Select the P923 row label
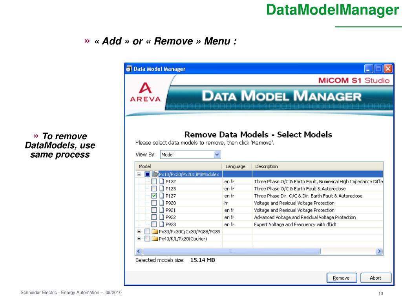402x302 pixels. (x=171, y=225)
